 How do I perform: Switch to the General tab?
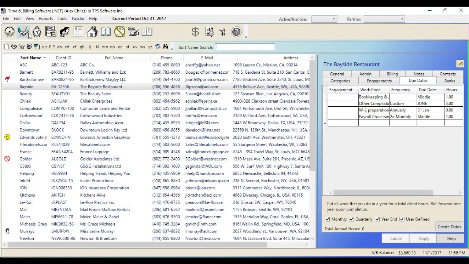pyautogui.click(x=337, y=74)
